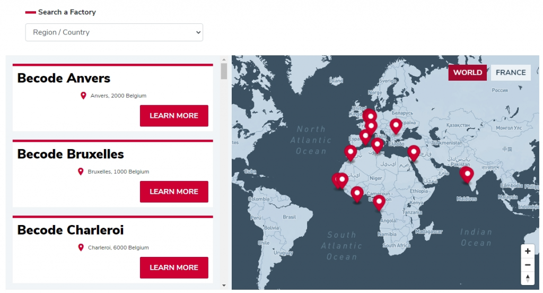Click the list scrollbar down arrow
543x293 pixels.
224,286
